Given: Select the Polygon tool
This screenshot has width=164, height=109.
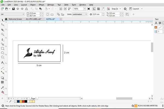Looking at the screenshot, I should click(2, 57).
